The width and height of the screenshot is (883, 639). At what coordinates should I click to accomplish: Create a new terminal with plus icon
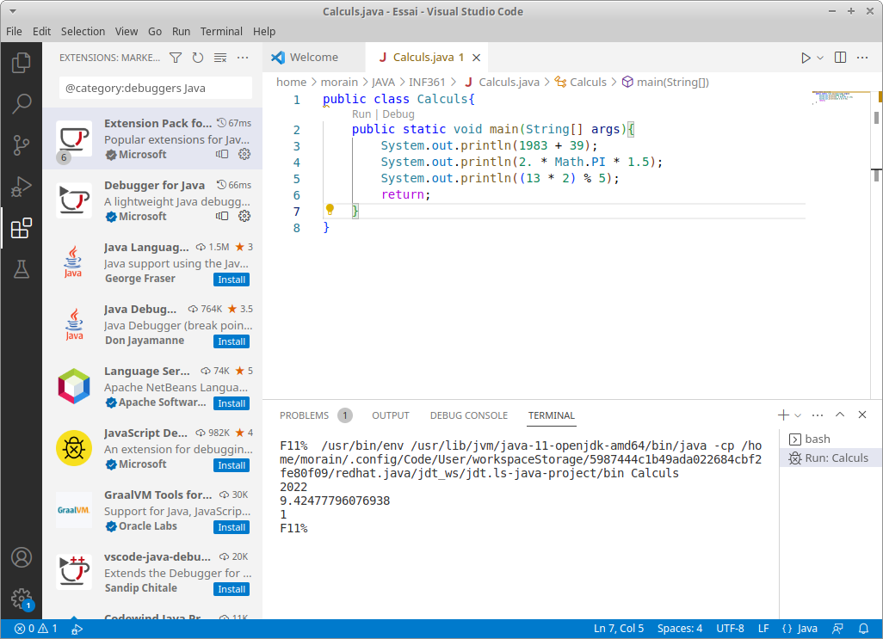(783, 415)
